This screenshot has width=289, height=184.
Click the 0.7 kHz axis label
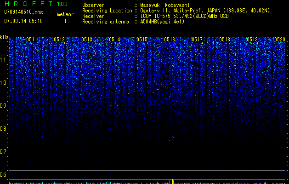pyautogui.click(x=4, y=152)
